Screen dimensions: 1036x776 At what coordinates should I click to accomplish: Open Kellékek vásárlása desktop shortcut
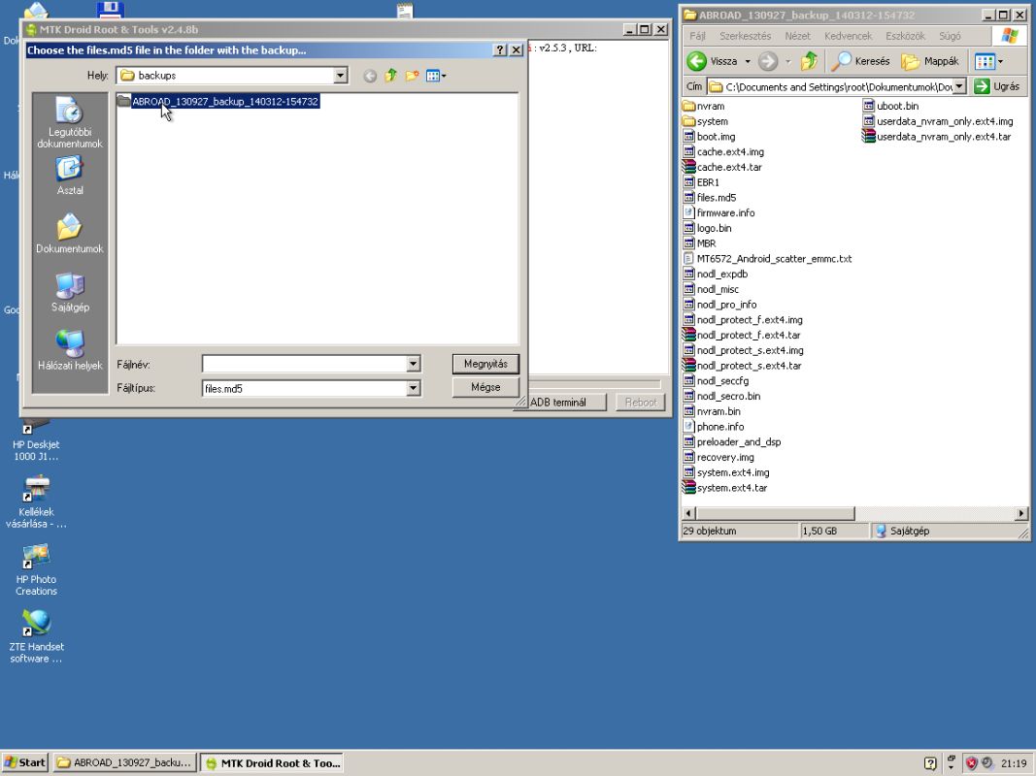[36, 501]
